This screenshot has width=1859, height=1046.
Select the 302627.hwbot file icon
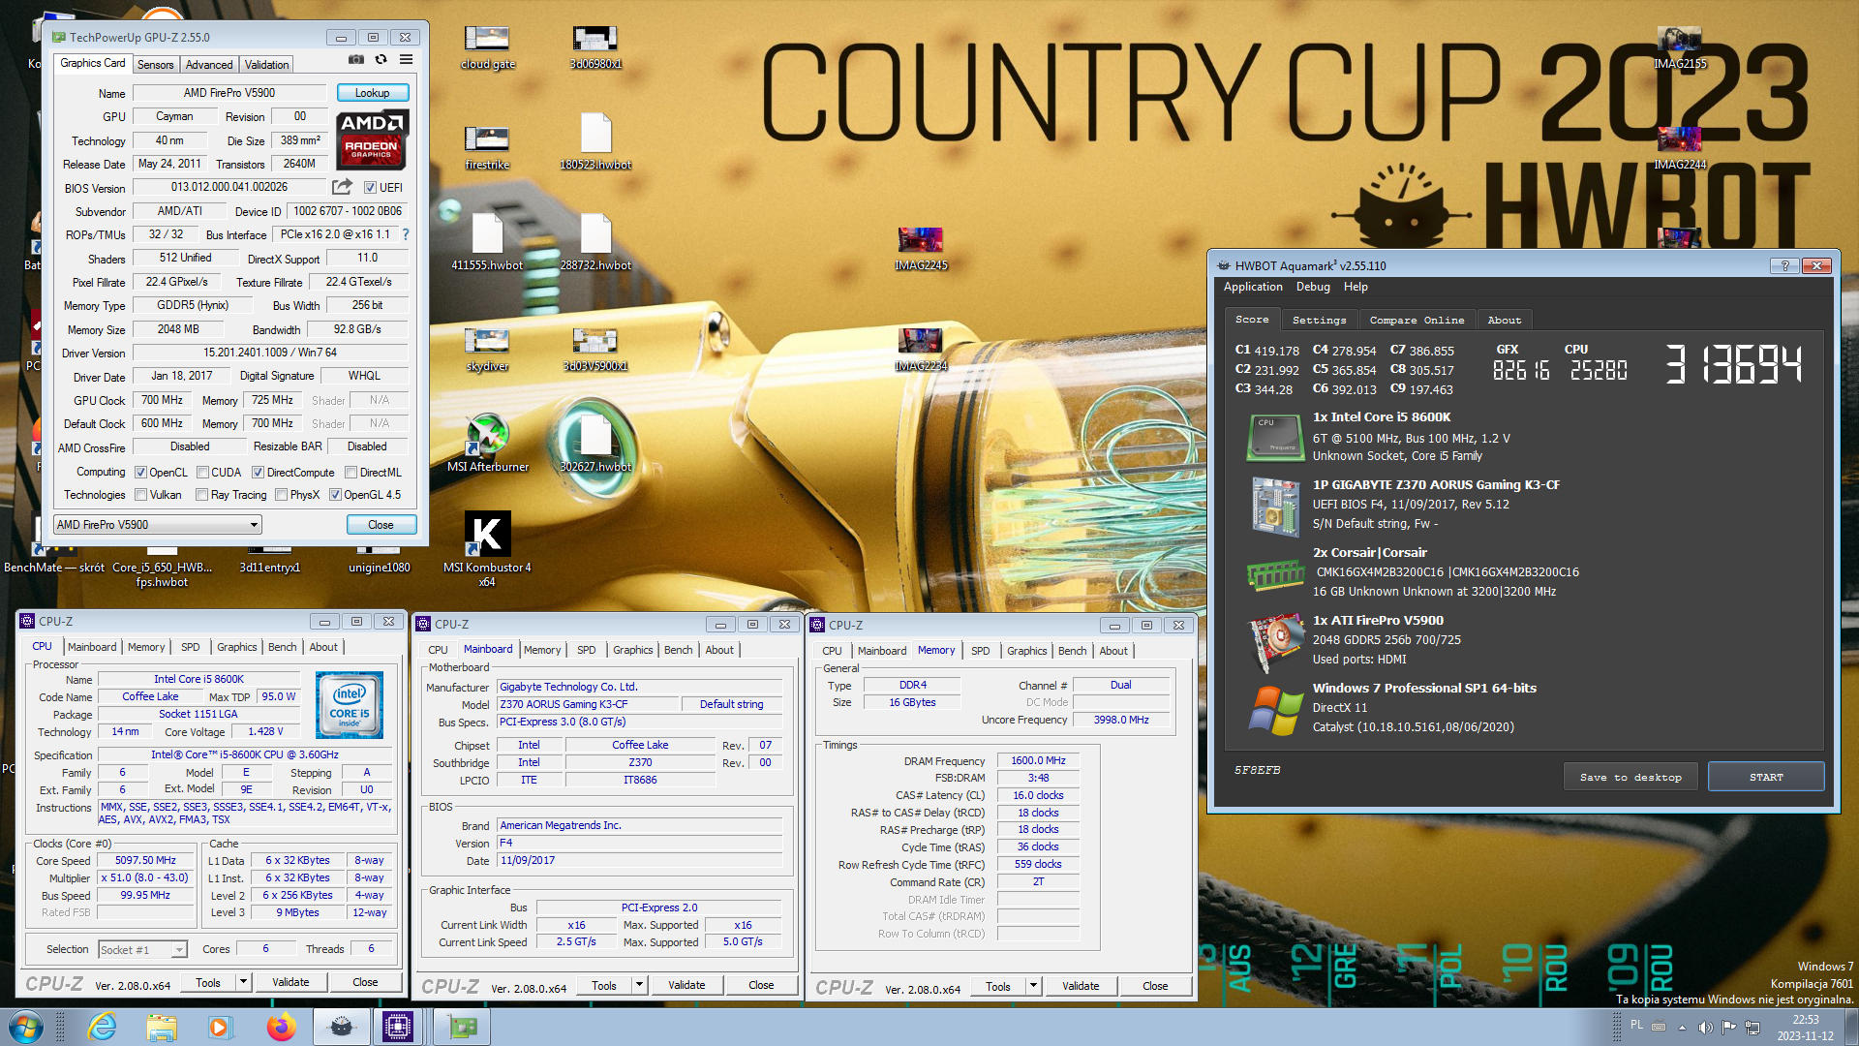coord(595,444)
